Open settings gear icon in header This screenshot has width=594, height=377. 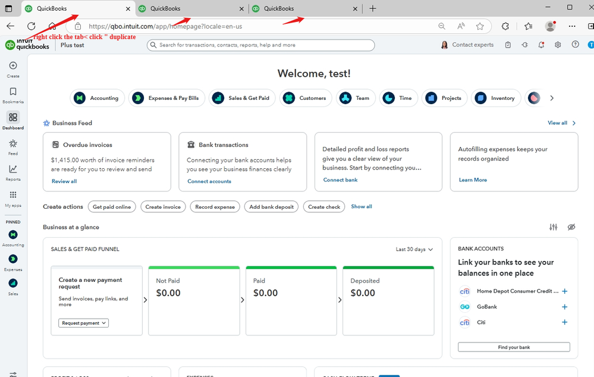[558, 45]
